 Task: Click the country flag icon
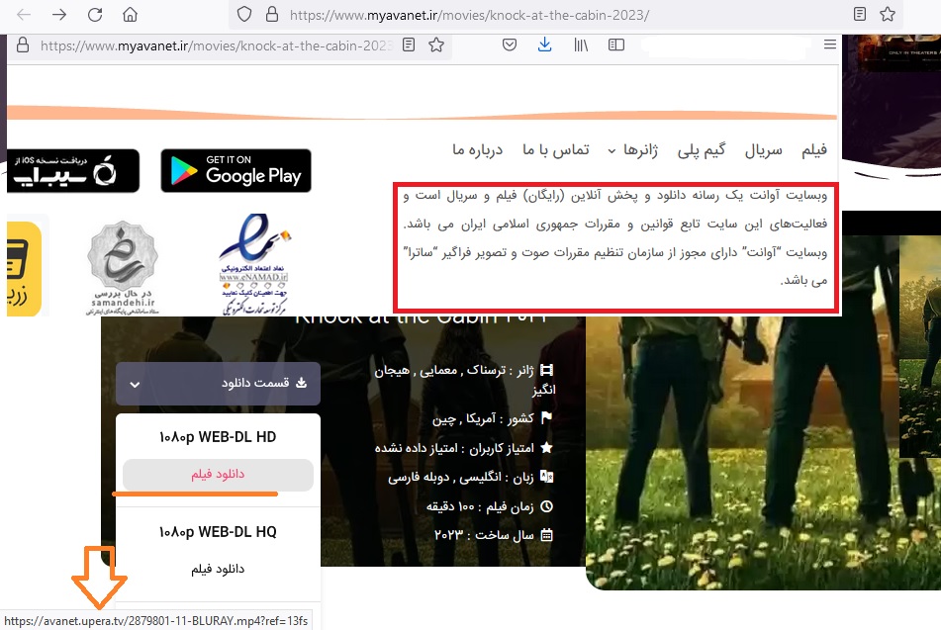point(547,417)
